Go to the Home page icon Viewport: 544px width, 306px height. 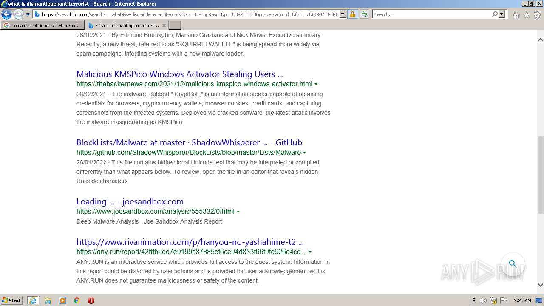[x=516, y=15]
